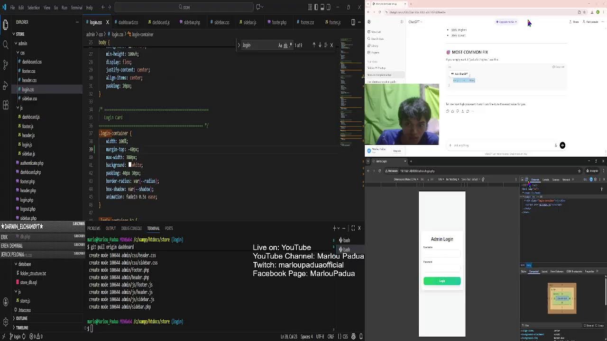
Task: Toggle primary side bar layout icon
Action: pyautogui.click(x=316, y=7)
